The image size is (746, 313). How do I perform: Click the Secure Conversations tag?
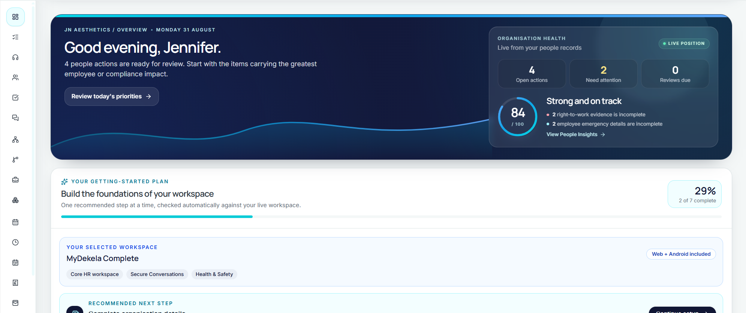[157, 274]
